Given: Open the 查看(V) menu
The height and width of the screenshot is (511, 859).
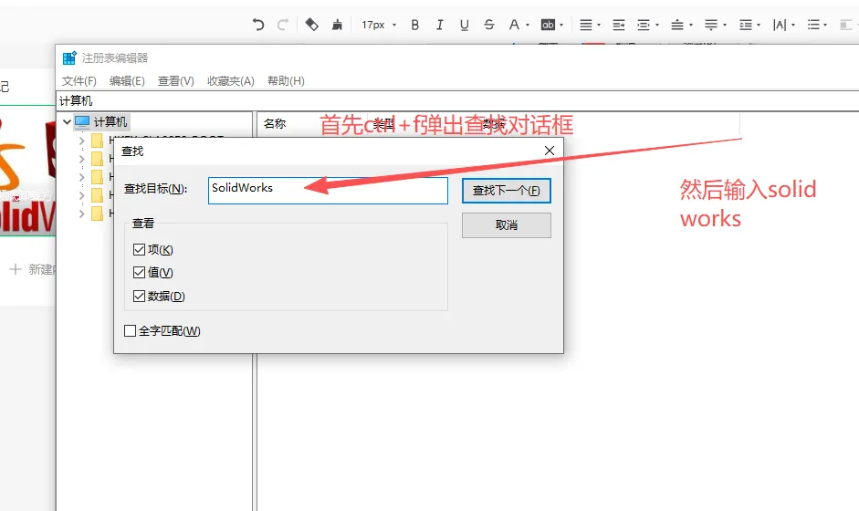Looking at the screenshot, I should click(x=176, y=81).
